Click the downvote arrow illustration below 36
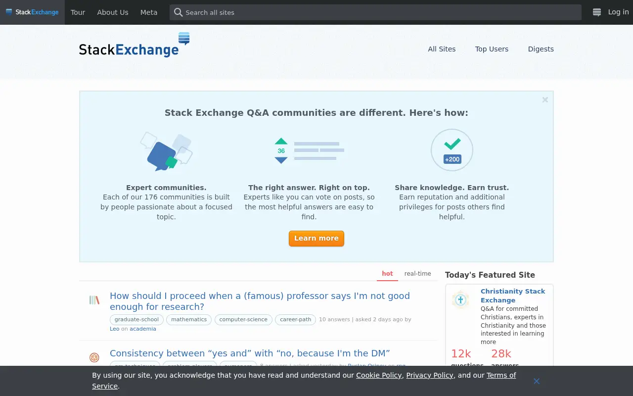 point(281,160)
